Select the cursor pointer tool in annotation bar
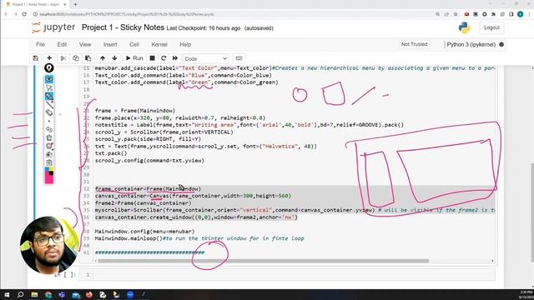Image resolution: width=534 pixels, height=300 pixels. [x=49, y=87]
